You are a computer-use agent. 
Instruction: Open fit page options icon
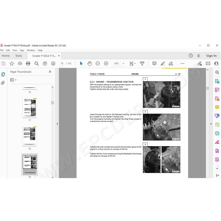[132, 63]
